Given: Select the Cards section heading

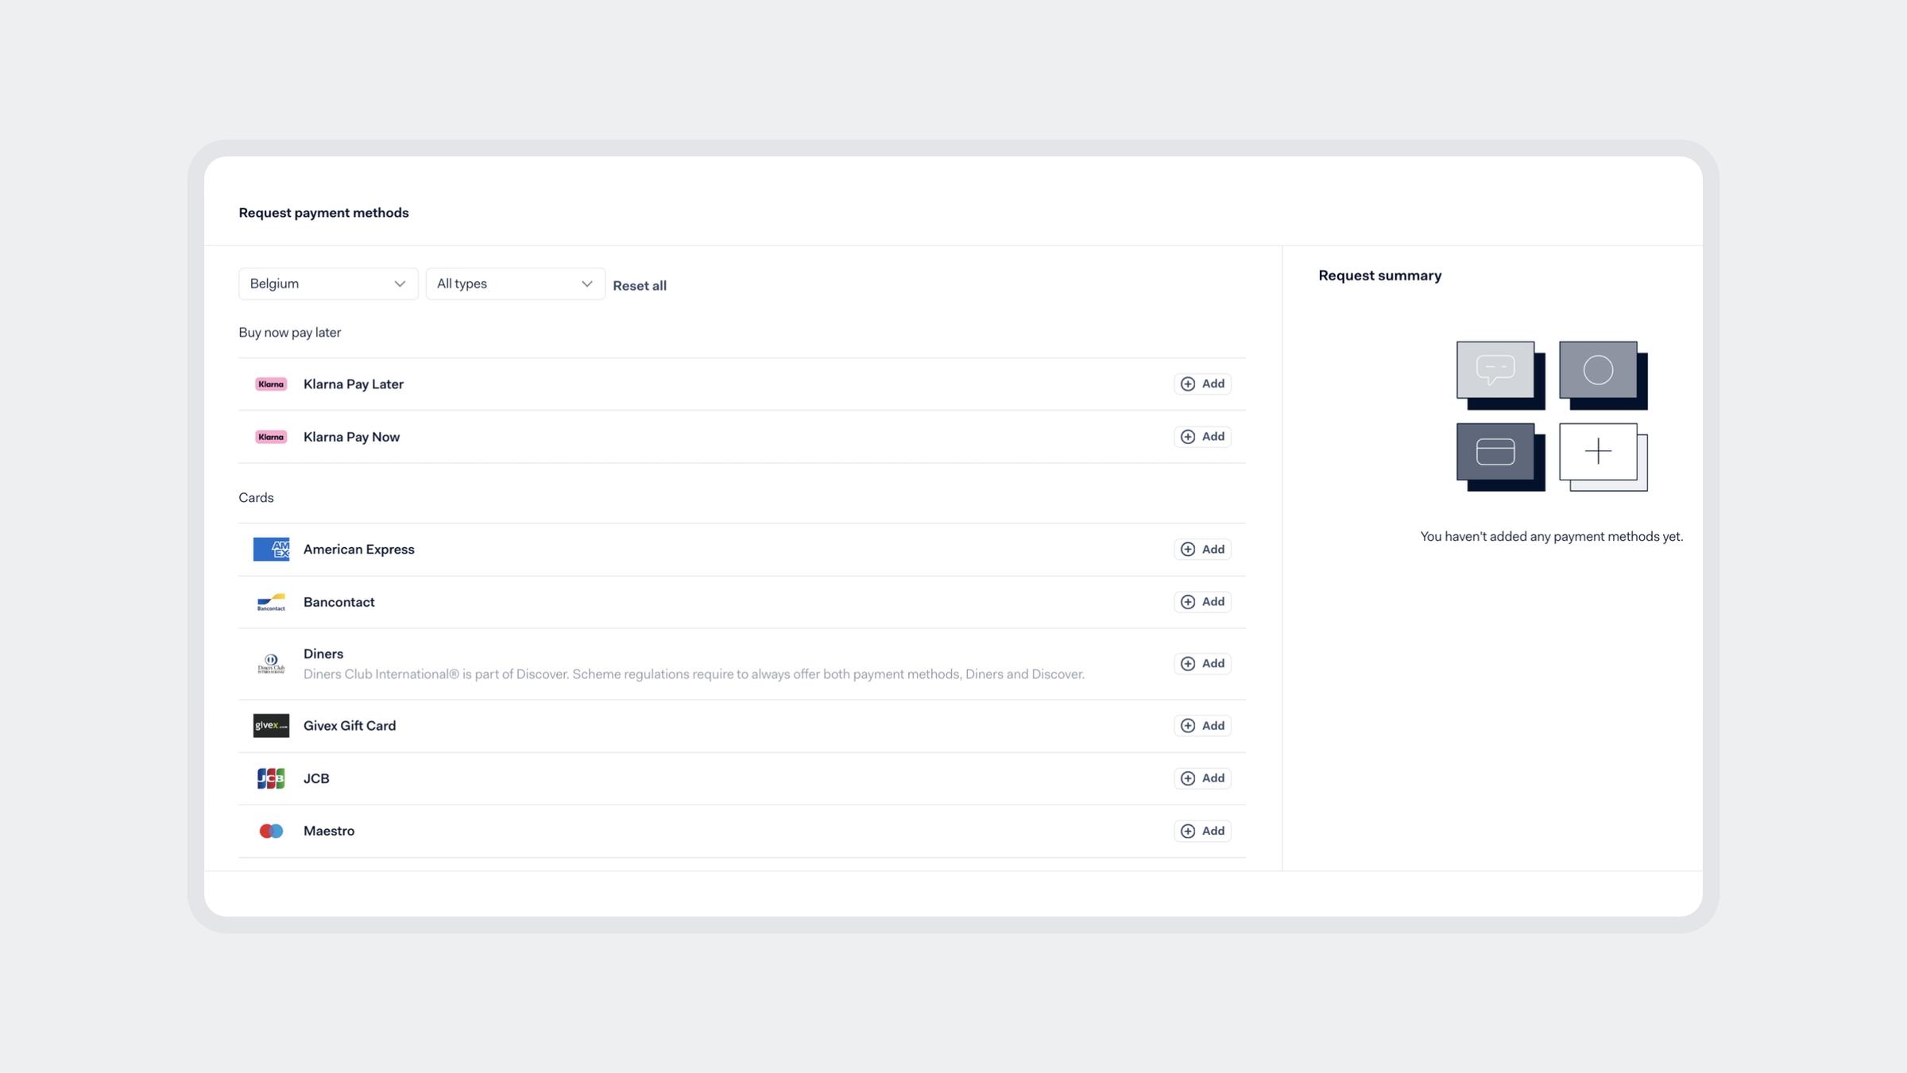Looking at the screenshot, I should [256, 496].
